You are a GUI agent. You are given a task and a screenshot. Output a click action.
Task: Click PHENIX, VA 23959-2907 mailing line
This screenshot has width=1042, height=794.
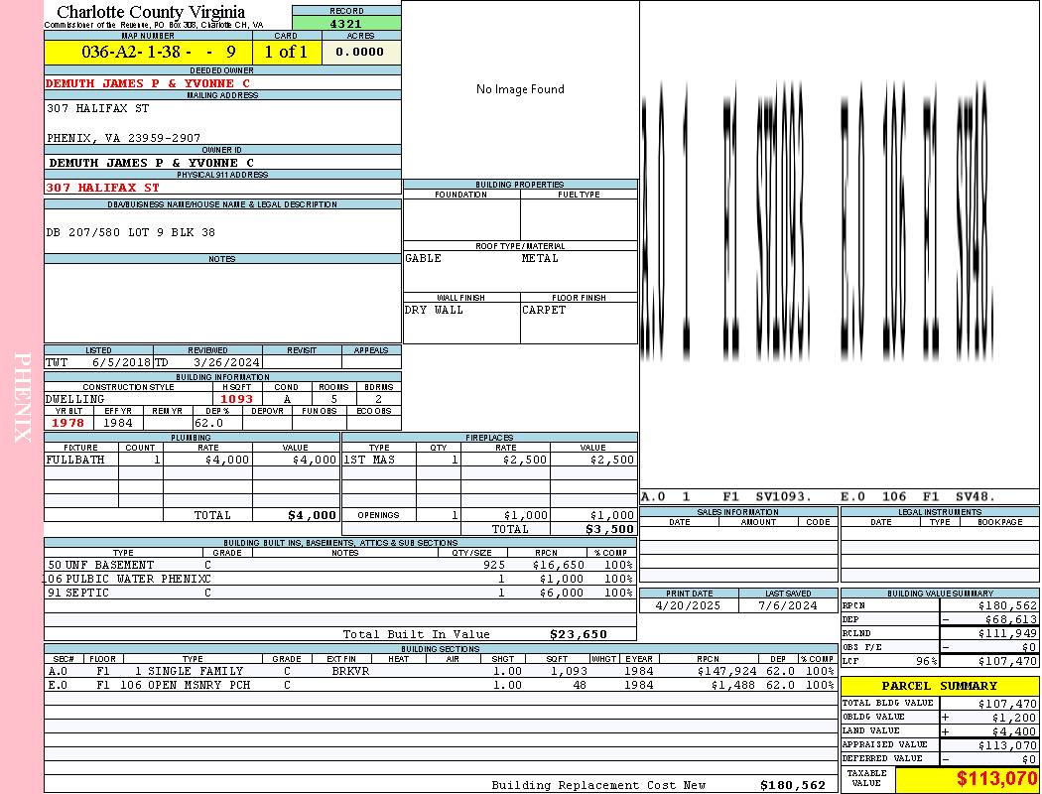coord(124,138)
